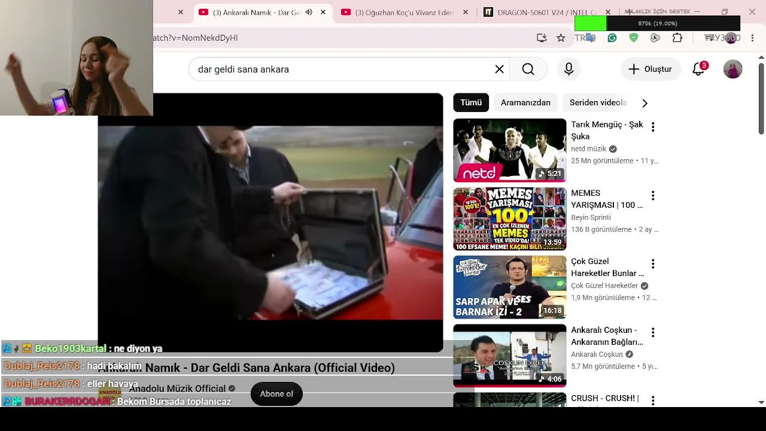Open the Grammarly extension icon
Screen dimensions: 766x431
pos(612,38)
